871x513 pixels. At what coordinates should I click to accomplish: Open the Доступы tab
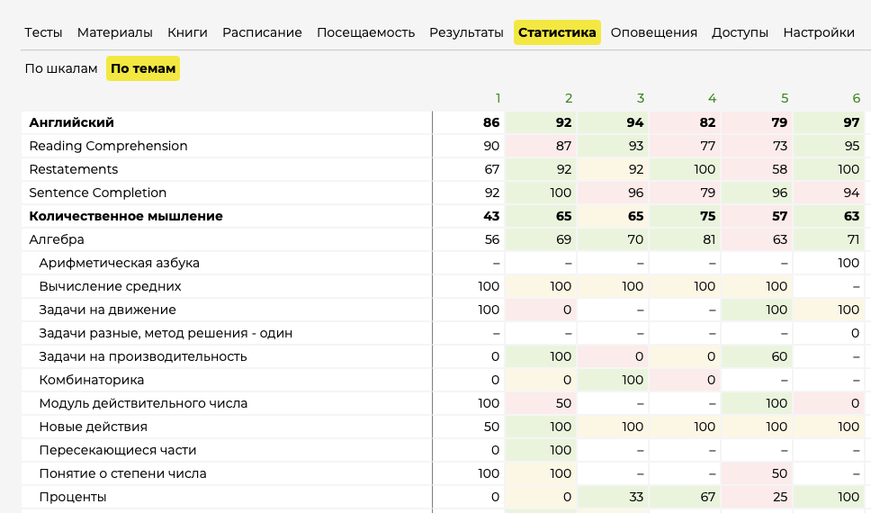pos(740,32)
